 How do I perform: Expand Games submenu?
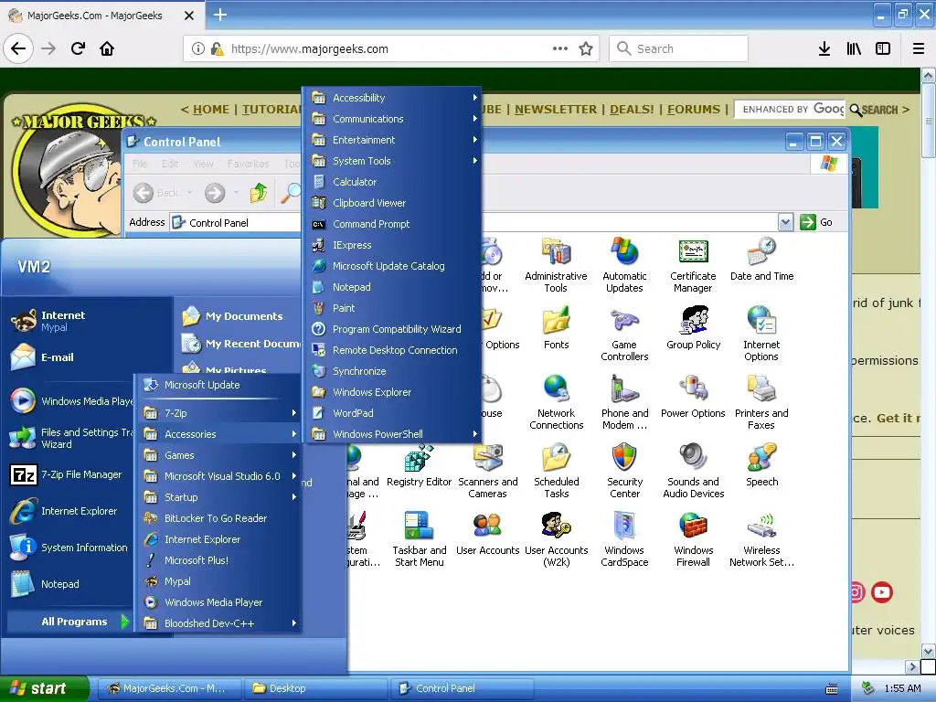click(219, 455)
